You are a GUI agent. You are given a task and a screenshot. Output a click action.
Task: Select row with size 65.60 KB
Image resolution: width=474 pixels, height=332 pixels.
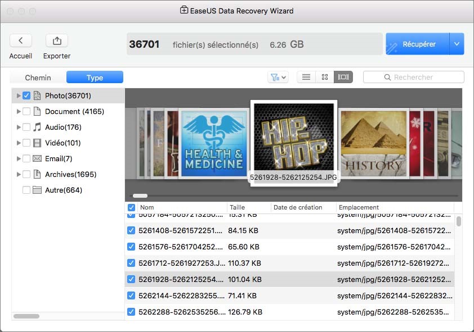coord(290,247)
